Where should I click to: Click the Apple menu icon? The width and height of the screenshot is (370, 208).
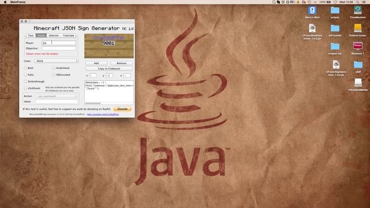pyautogui.click(x=5, y=2)
